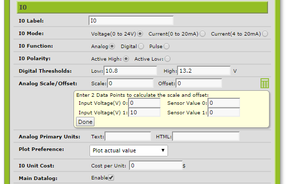This screenshot has width=286, height=184.
Task: Click the Input Voltage(V) 1 field
Action: (144, 112)
